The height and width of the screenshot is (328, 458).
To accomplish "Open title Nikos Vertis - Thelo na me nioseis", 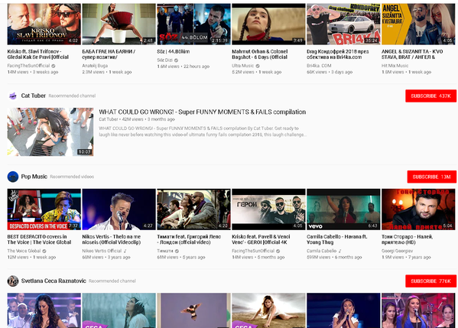I will (x=112, y=239).
